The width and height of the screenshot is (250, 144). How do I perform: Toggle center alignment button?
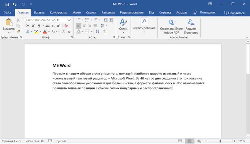point(84,26)
